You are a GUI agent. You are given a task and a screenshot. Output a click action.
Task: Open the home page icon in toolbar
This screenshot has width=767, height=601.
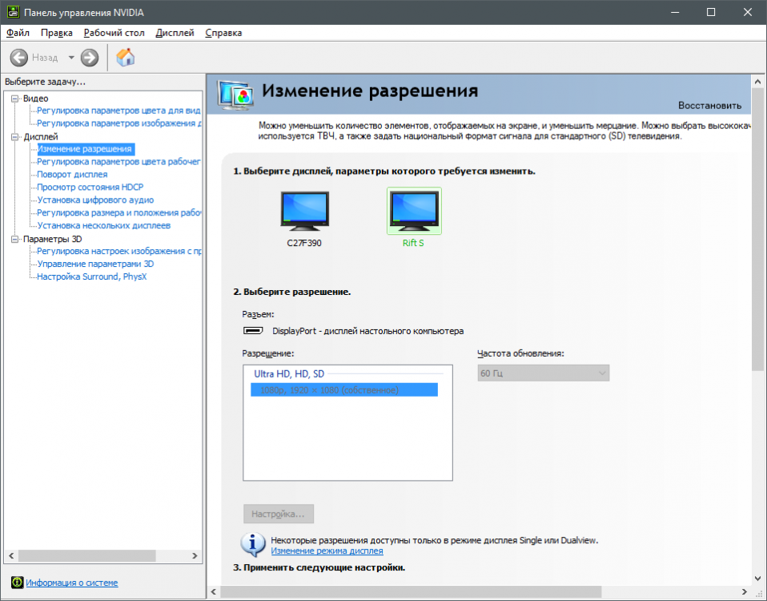pyautogui.click(x=126, y=57)
